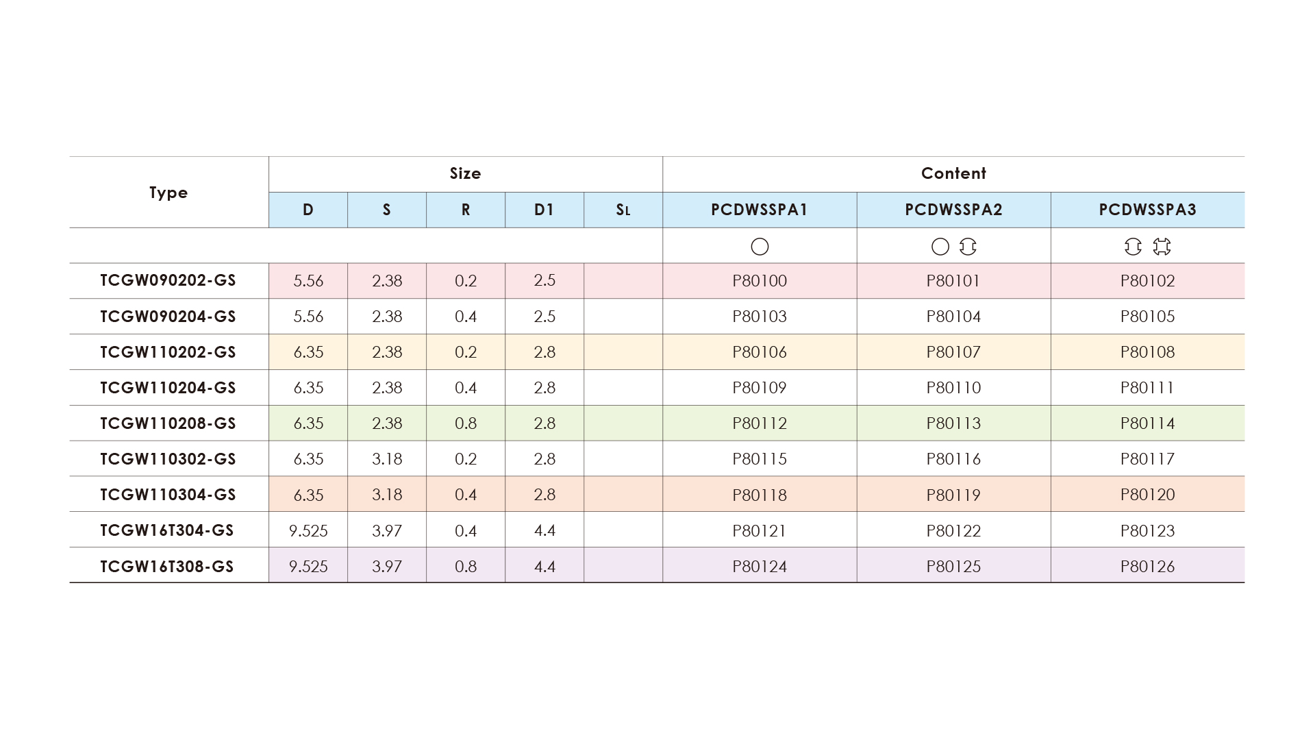The width and height of the screenshot is (1315, 740).
Task: Select the TCGW16T308-GS row label
Action: pos(167,567)
